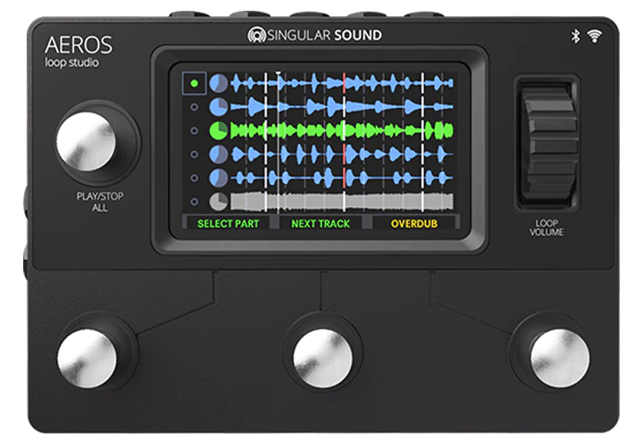643x446 pixels.
Task: Click the blue pie progress icon of track two
Action: pos(219,107)
